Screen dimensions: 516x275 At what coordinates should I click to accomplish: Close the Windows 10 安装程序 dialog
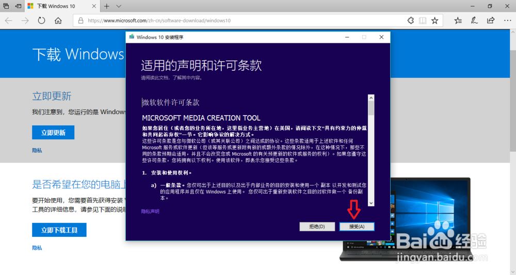click(381, 37)
